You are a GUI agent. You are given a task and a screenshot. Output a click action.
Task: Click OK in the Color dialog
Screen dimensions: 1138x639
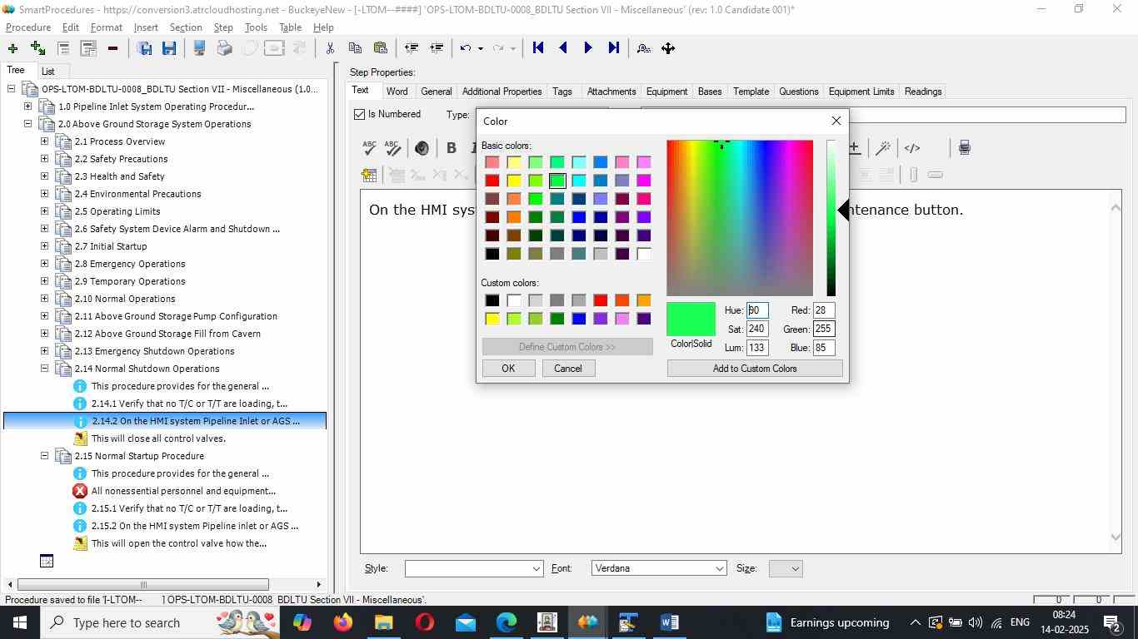(508, 369)
